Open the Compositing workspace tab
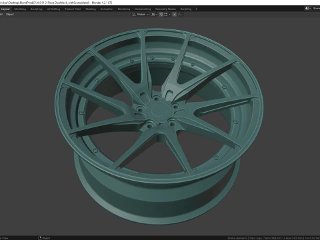 point(143,9)
